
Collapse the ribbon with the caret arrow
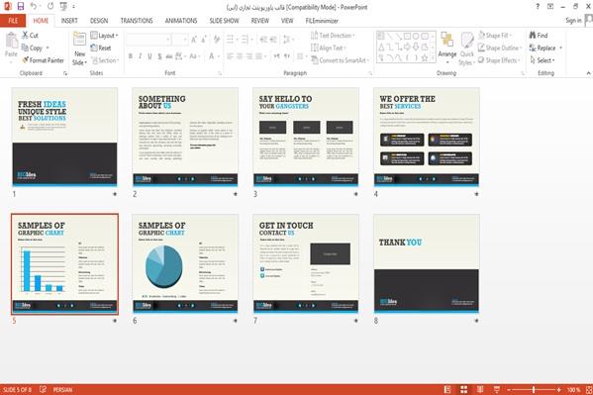[x=588, y=72]
